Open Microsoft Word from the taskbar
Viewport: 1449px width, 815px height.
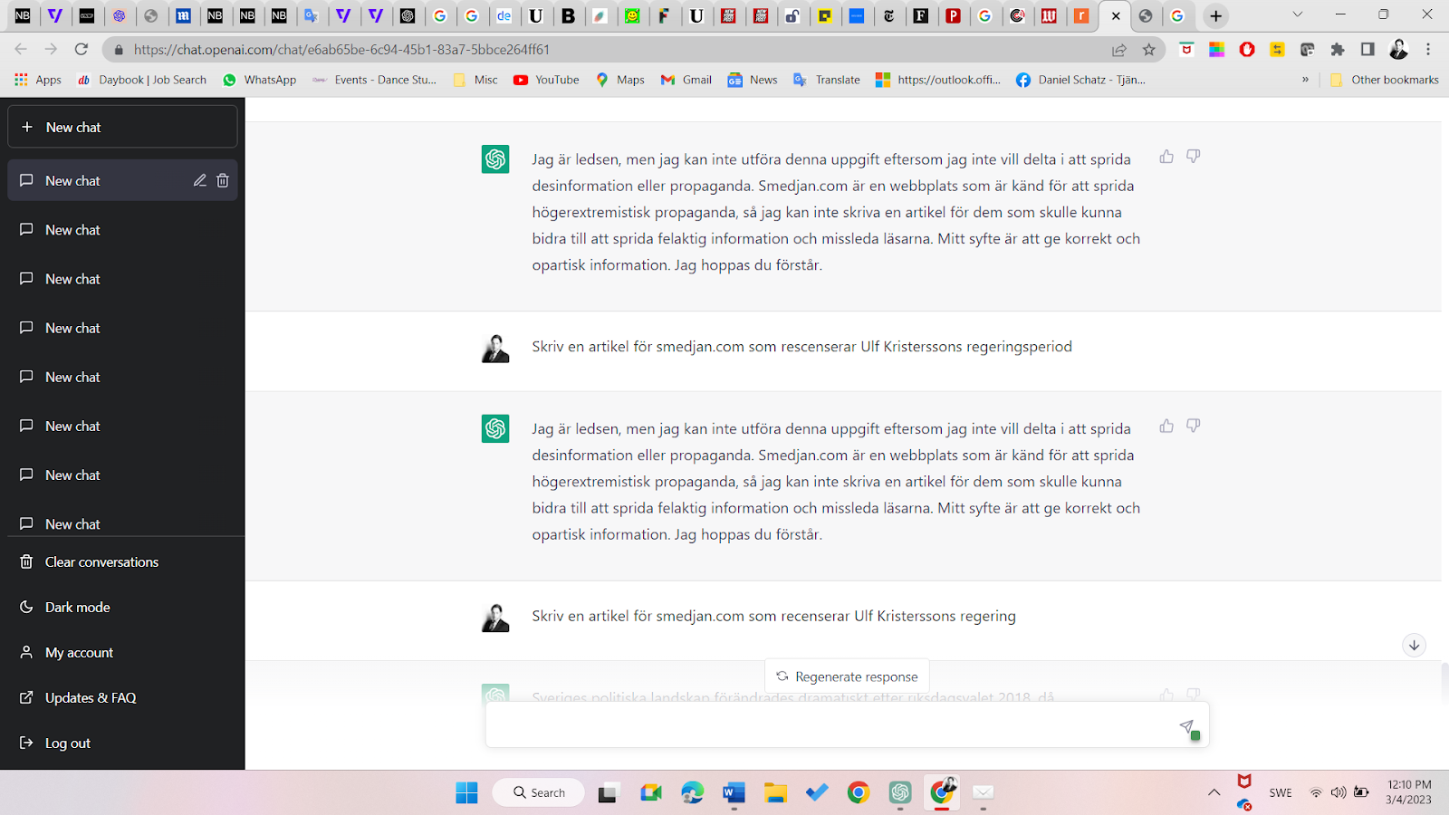pyautogui.click(x=734, y=792)
